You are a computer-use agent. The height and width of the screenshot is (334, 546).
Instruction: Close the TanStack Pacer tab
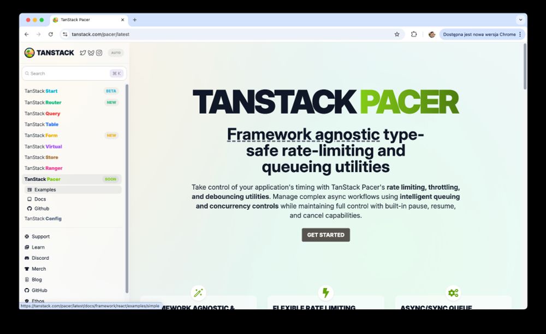pos(122,20)
